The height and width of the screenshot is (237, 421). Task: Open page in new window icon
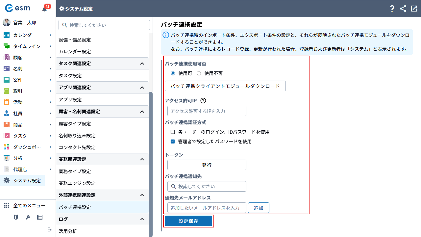(414, 9)
